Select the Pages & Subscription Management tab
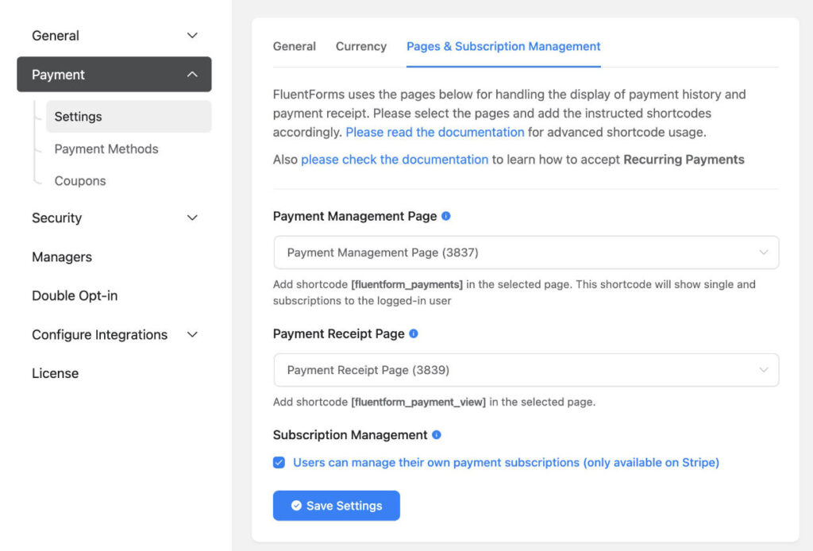 click(x=503, y=46)
